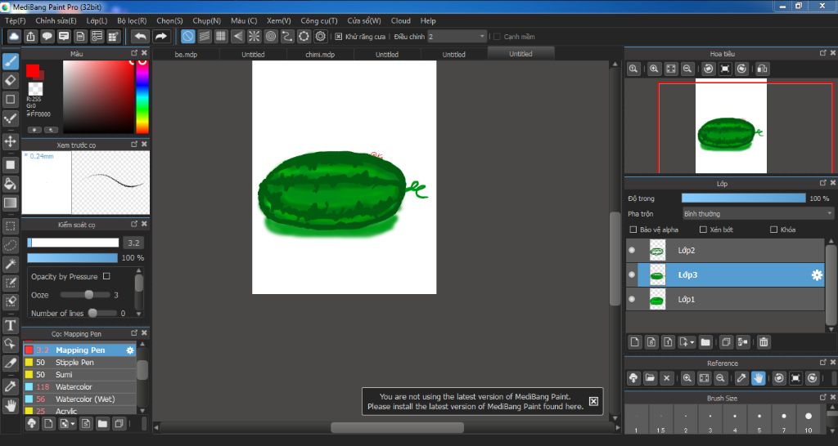Click the Ooze slider
The image size is (838, 446).
pos(85,295)
